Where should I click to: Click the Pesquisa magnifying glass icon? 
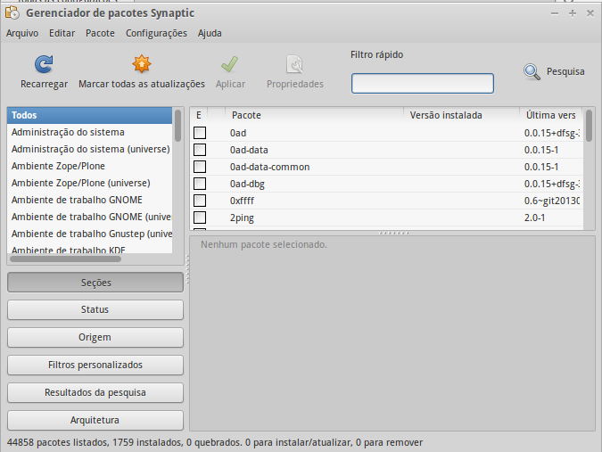(x=532, y=71)
